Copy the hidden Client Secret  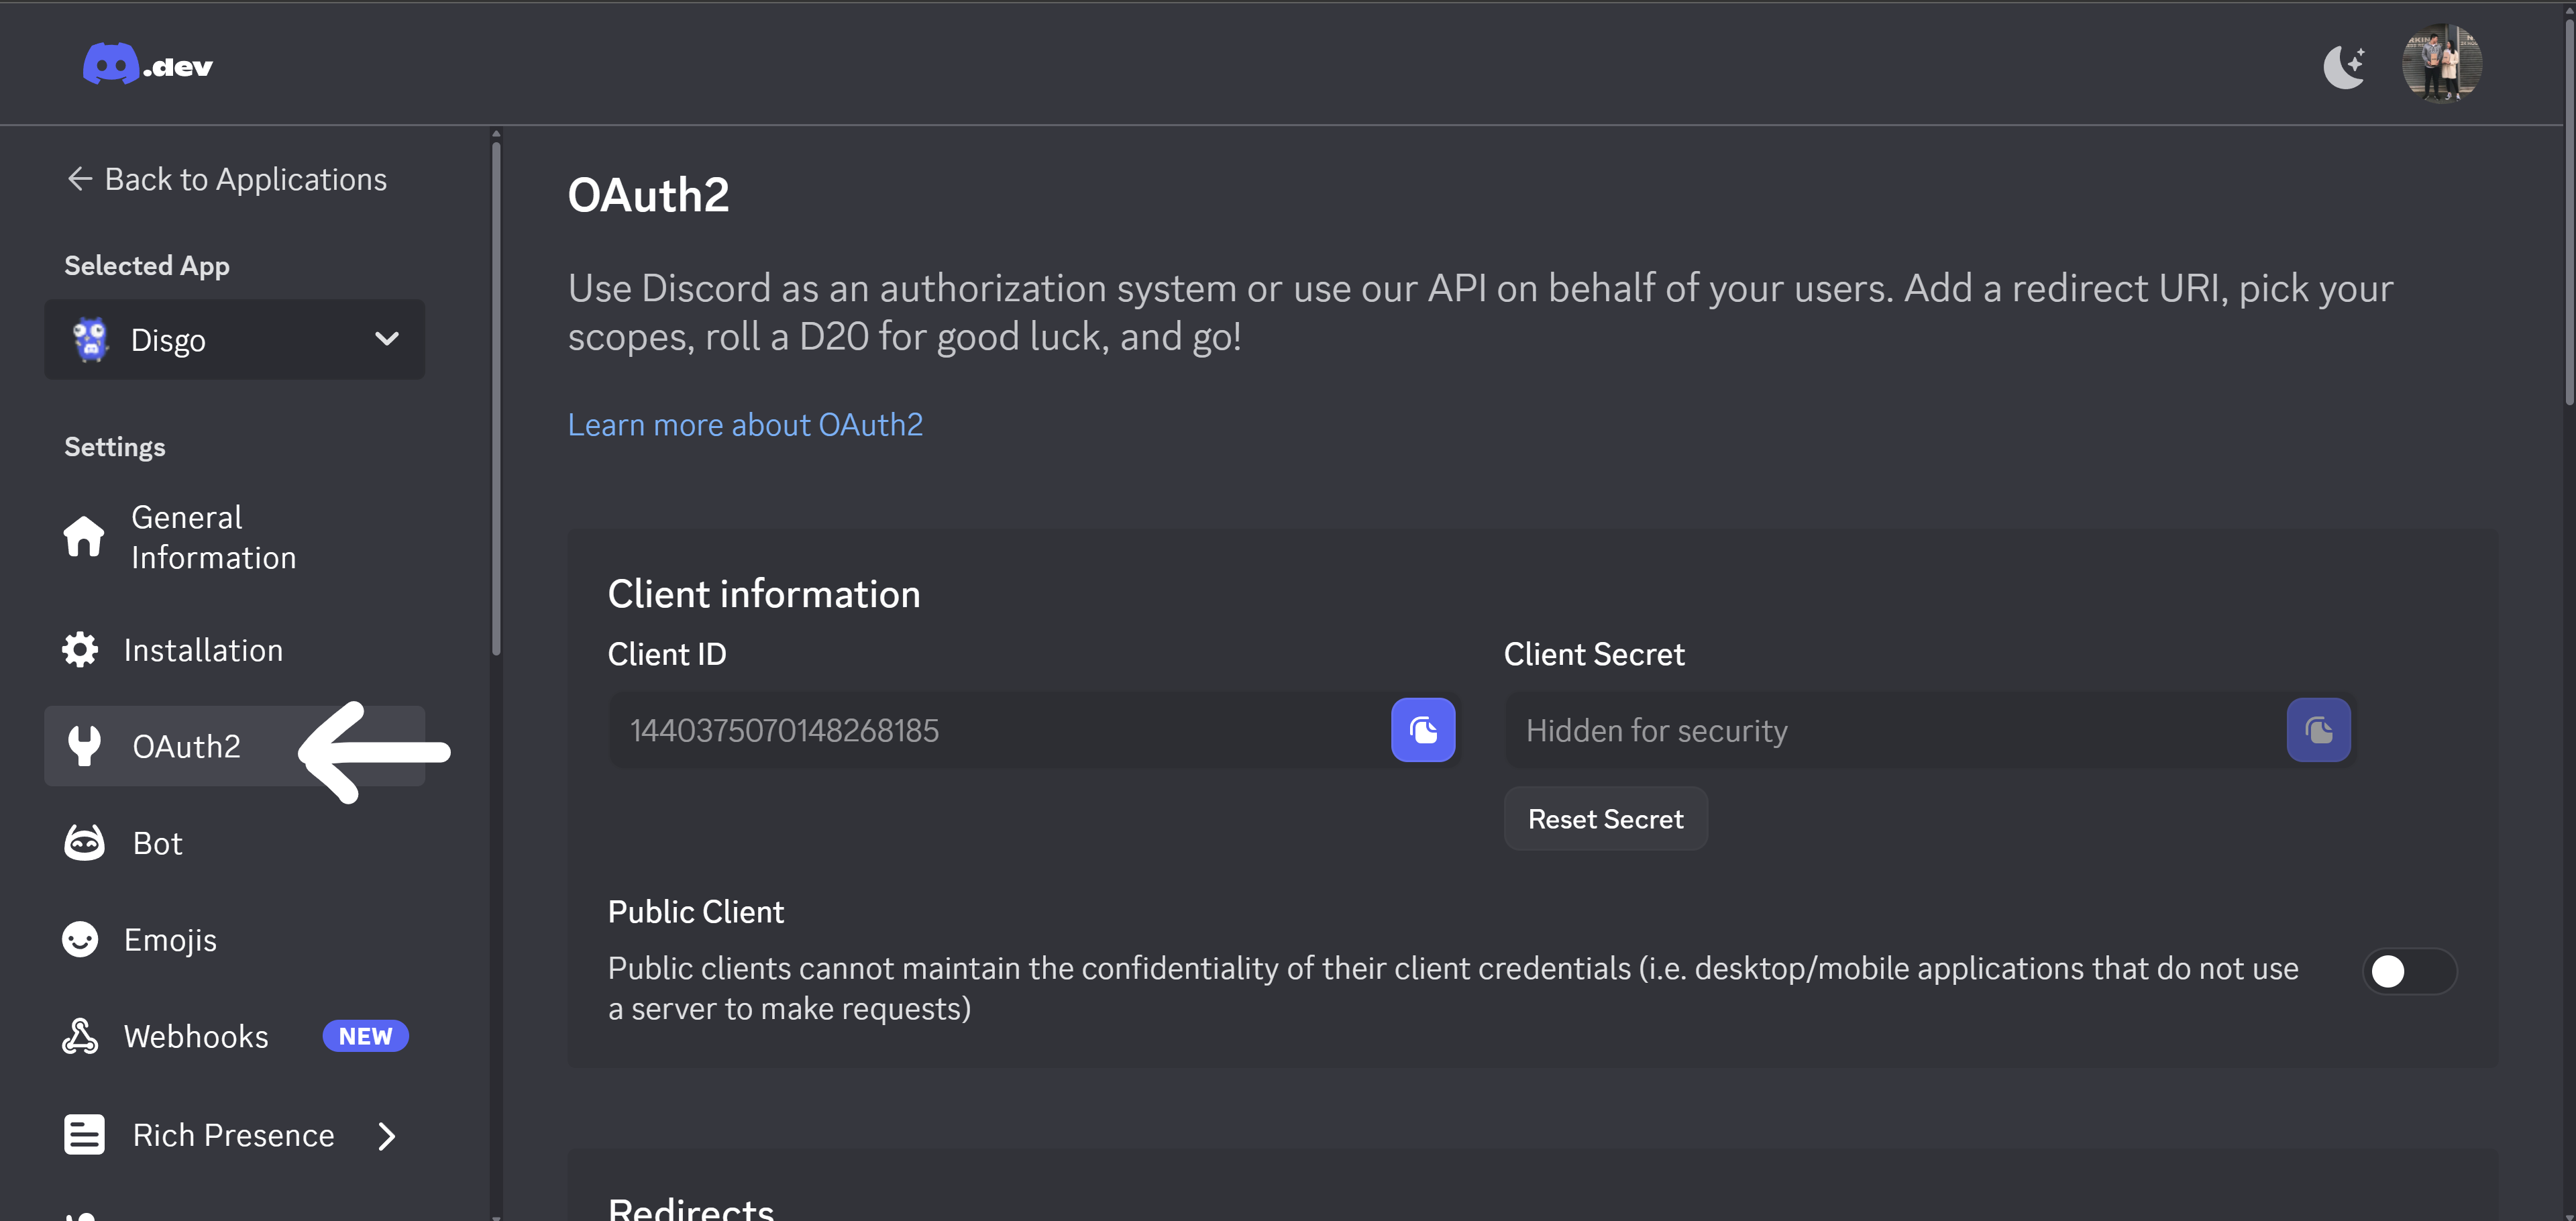[x=2318, y=730]
